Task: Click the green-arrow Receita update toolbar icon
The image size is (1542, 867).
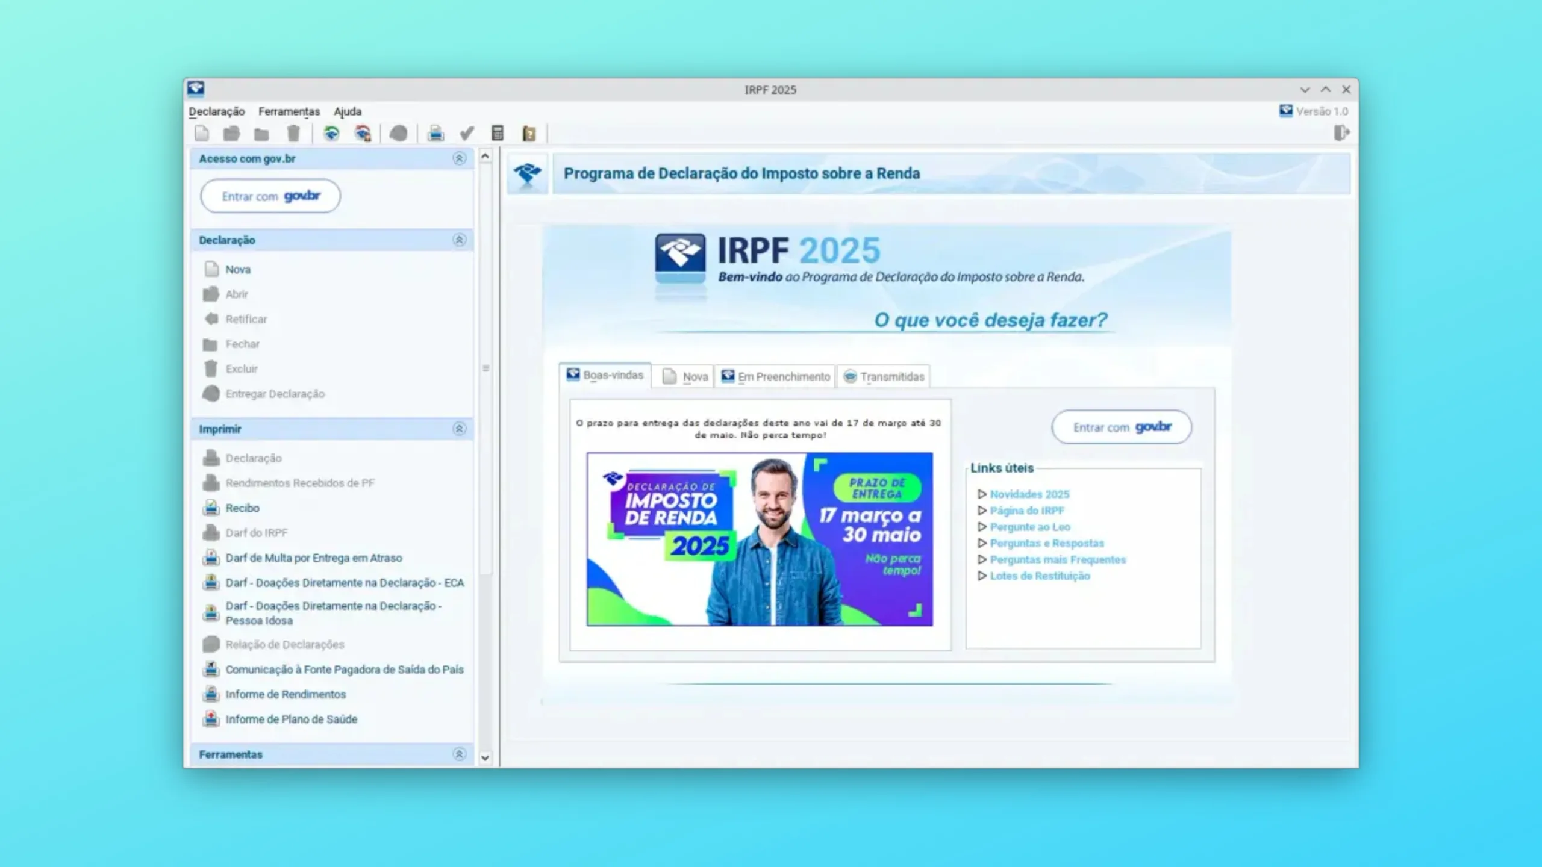Action: 331,133
